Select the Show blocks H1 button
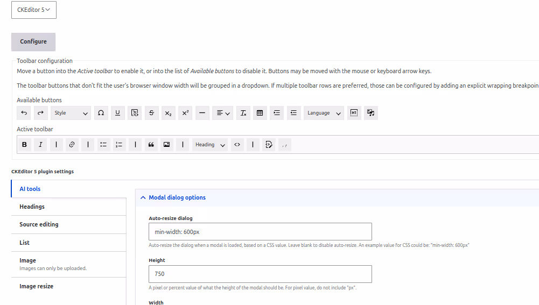539x305 pixels. [354, 112]
